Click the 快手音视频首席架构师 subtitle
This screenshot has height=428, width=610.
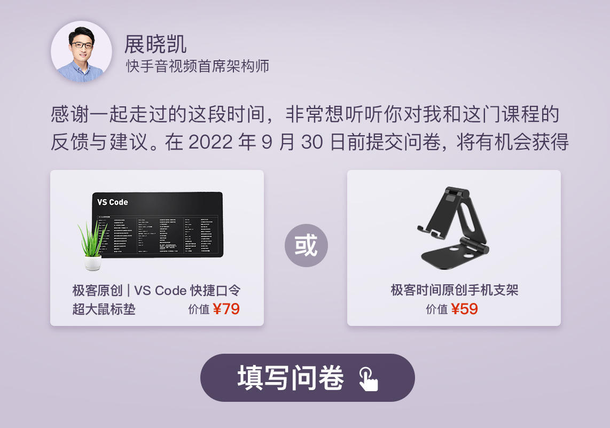198,66
